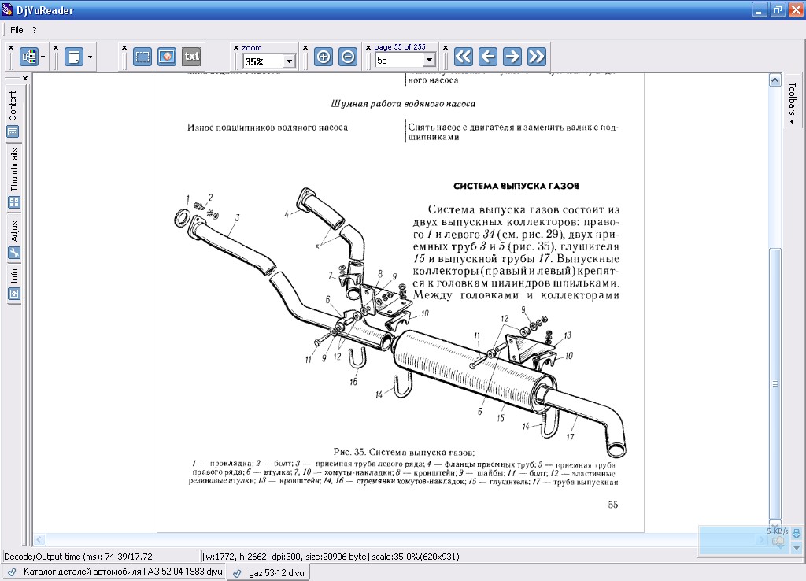Screen dimensions: 806x581
Task: Click the network speed 5 KB/s indicator
Action: 777,531
